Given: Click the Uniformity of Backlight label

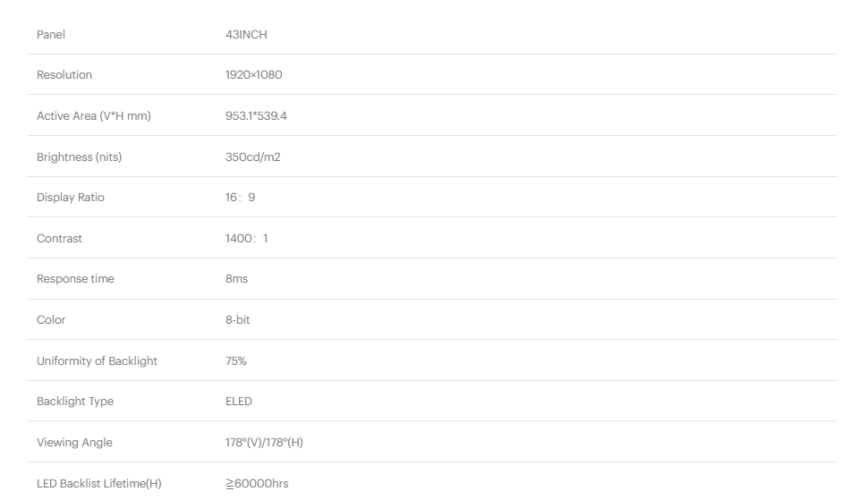Looking at the screenshot, I should (x=97, y=361).
